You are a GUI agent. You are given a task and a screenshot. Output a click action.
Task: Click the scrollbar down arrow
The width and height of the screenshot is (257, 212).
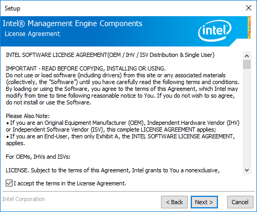click(x=247, y=170)
